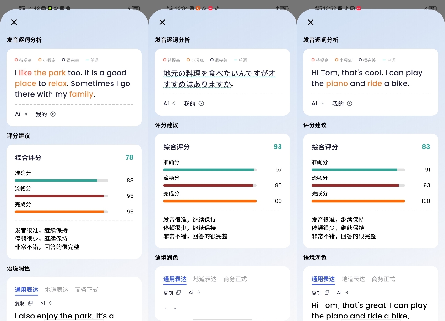Close the score-93 Japanese analysis screen
445x321 pixels.
point(162,22)
